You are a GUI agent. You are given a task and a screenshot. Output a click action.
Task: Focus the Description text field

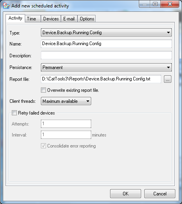tap(106, 55)
